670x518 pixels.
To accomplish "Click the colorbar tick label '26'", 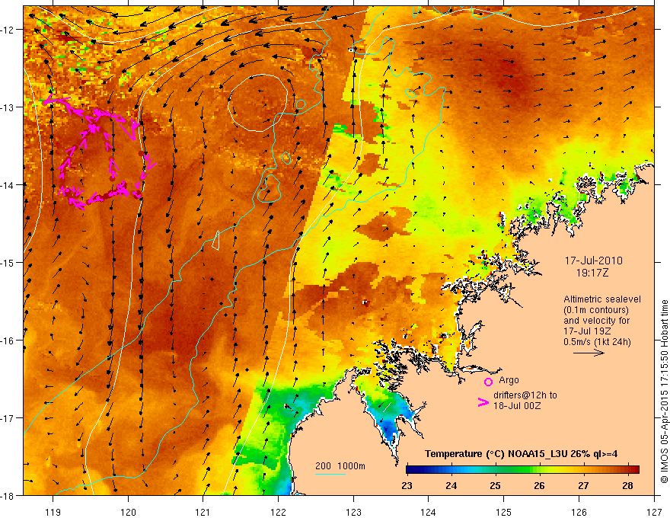I will [x=539, y=485].
